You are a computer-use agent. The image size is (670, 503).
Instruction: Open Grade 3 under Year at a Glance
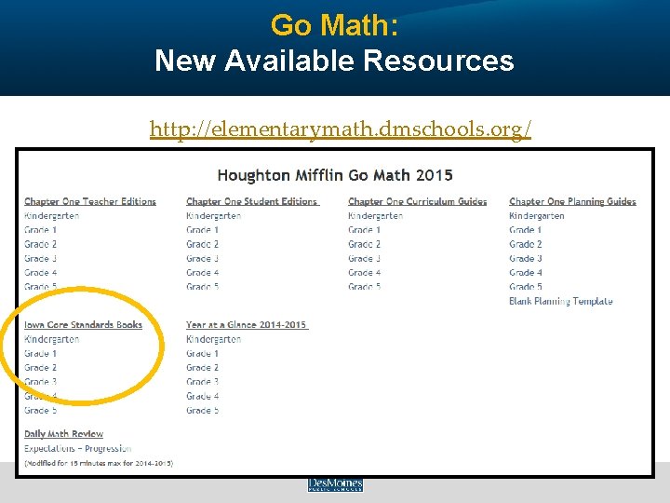[203, 382]
